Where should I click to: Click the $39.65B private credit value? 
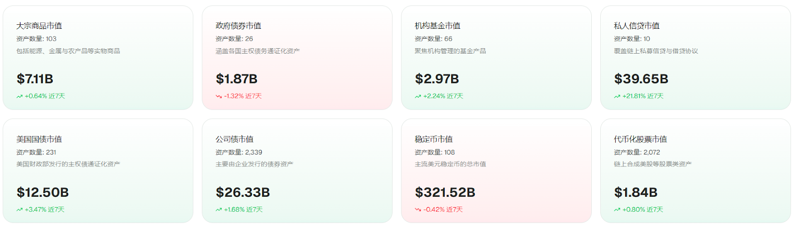641,79
